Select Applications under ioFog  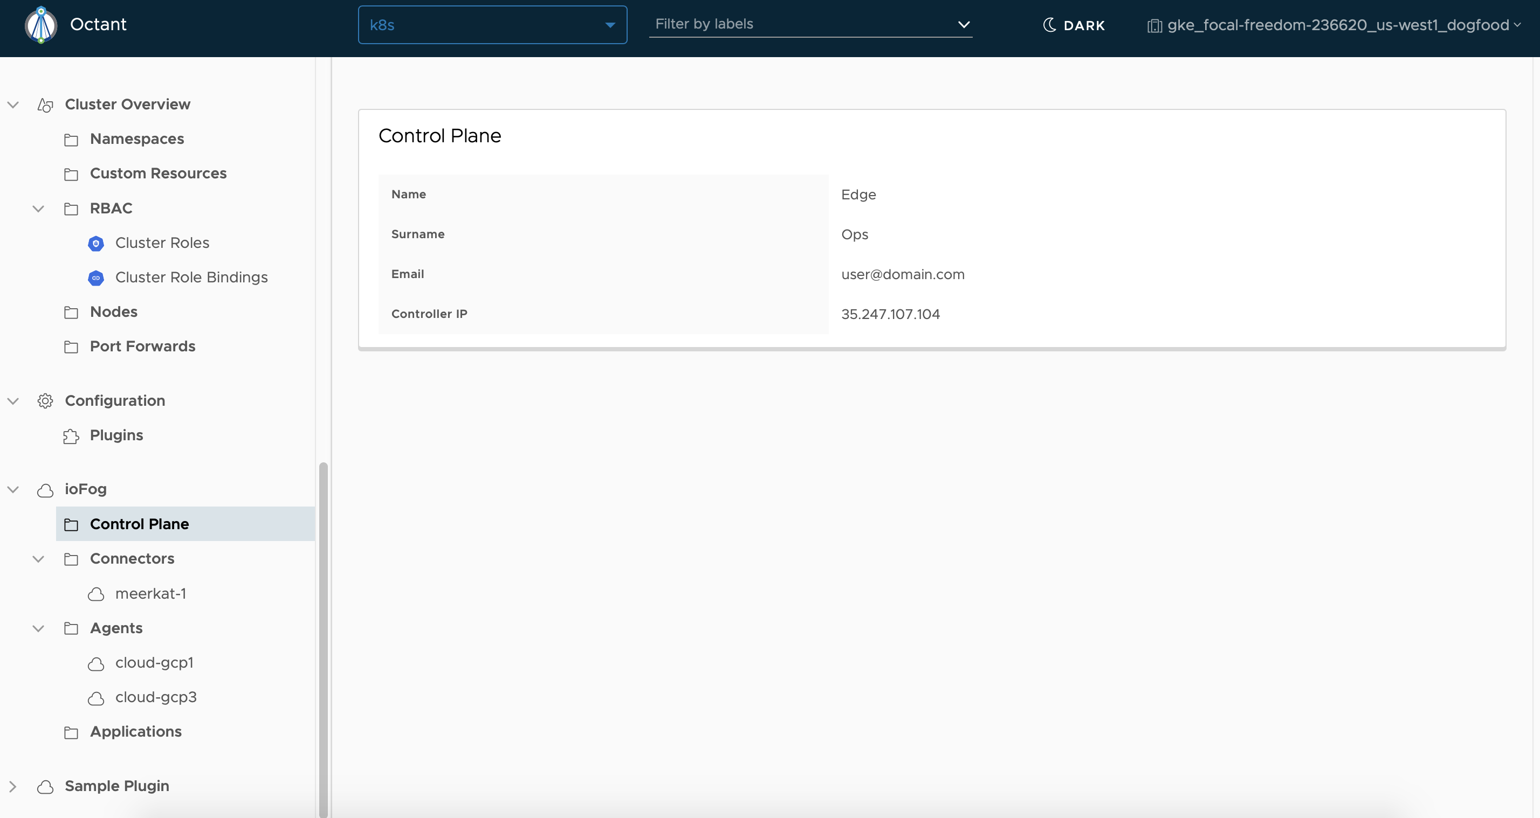point(136,732)
